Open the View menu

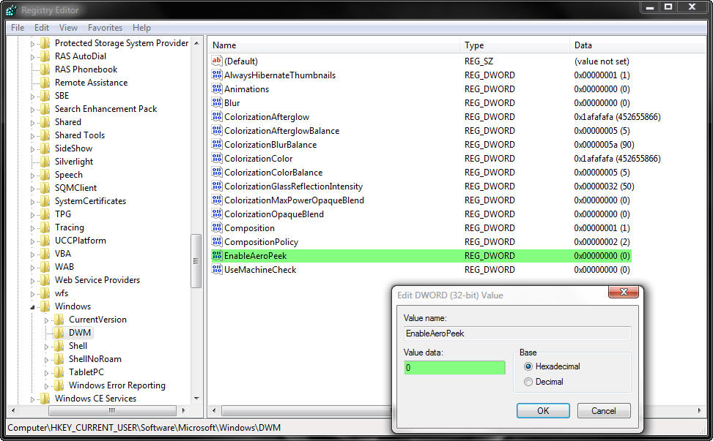68,28
